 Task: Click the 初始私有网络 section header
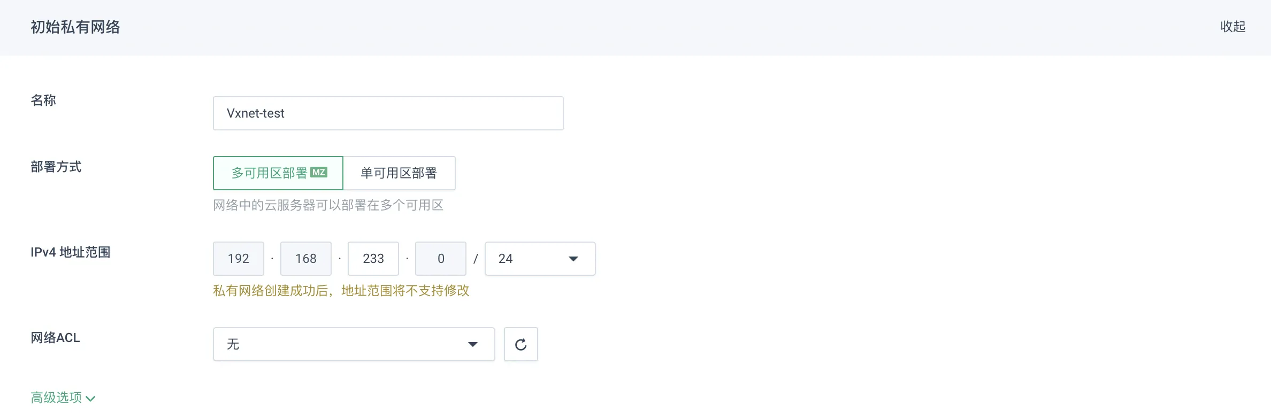click(75, 27)
